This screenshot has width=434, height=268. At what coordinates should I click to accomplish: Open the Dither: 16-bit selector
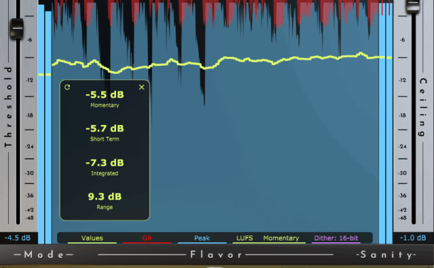tap(336, 238)
